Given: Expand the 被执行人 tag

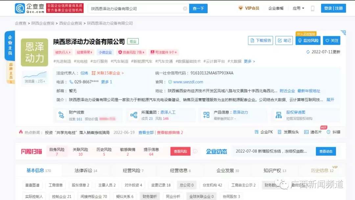Looking at the screenshot, I should pyautogui.click(x=63, y=52).
